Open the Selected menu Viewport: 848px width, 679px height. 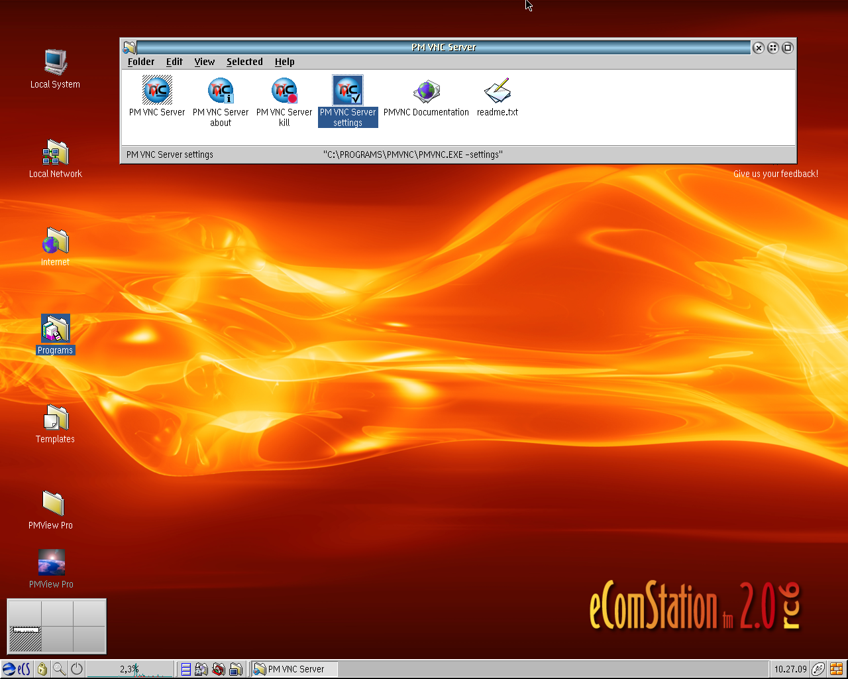click(244, 62)
